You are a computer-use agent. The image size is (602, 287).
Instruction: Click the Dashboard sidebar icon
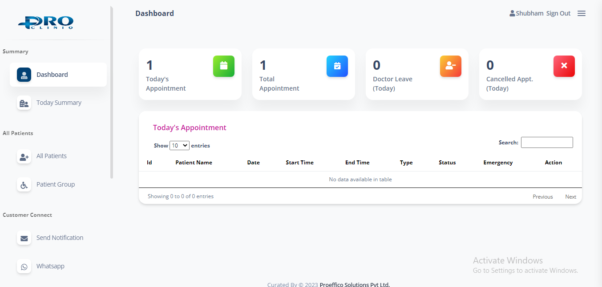24,75
